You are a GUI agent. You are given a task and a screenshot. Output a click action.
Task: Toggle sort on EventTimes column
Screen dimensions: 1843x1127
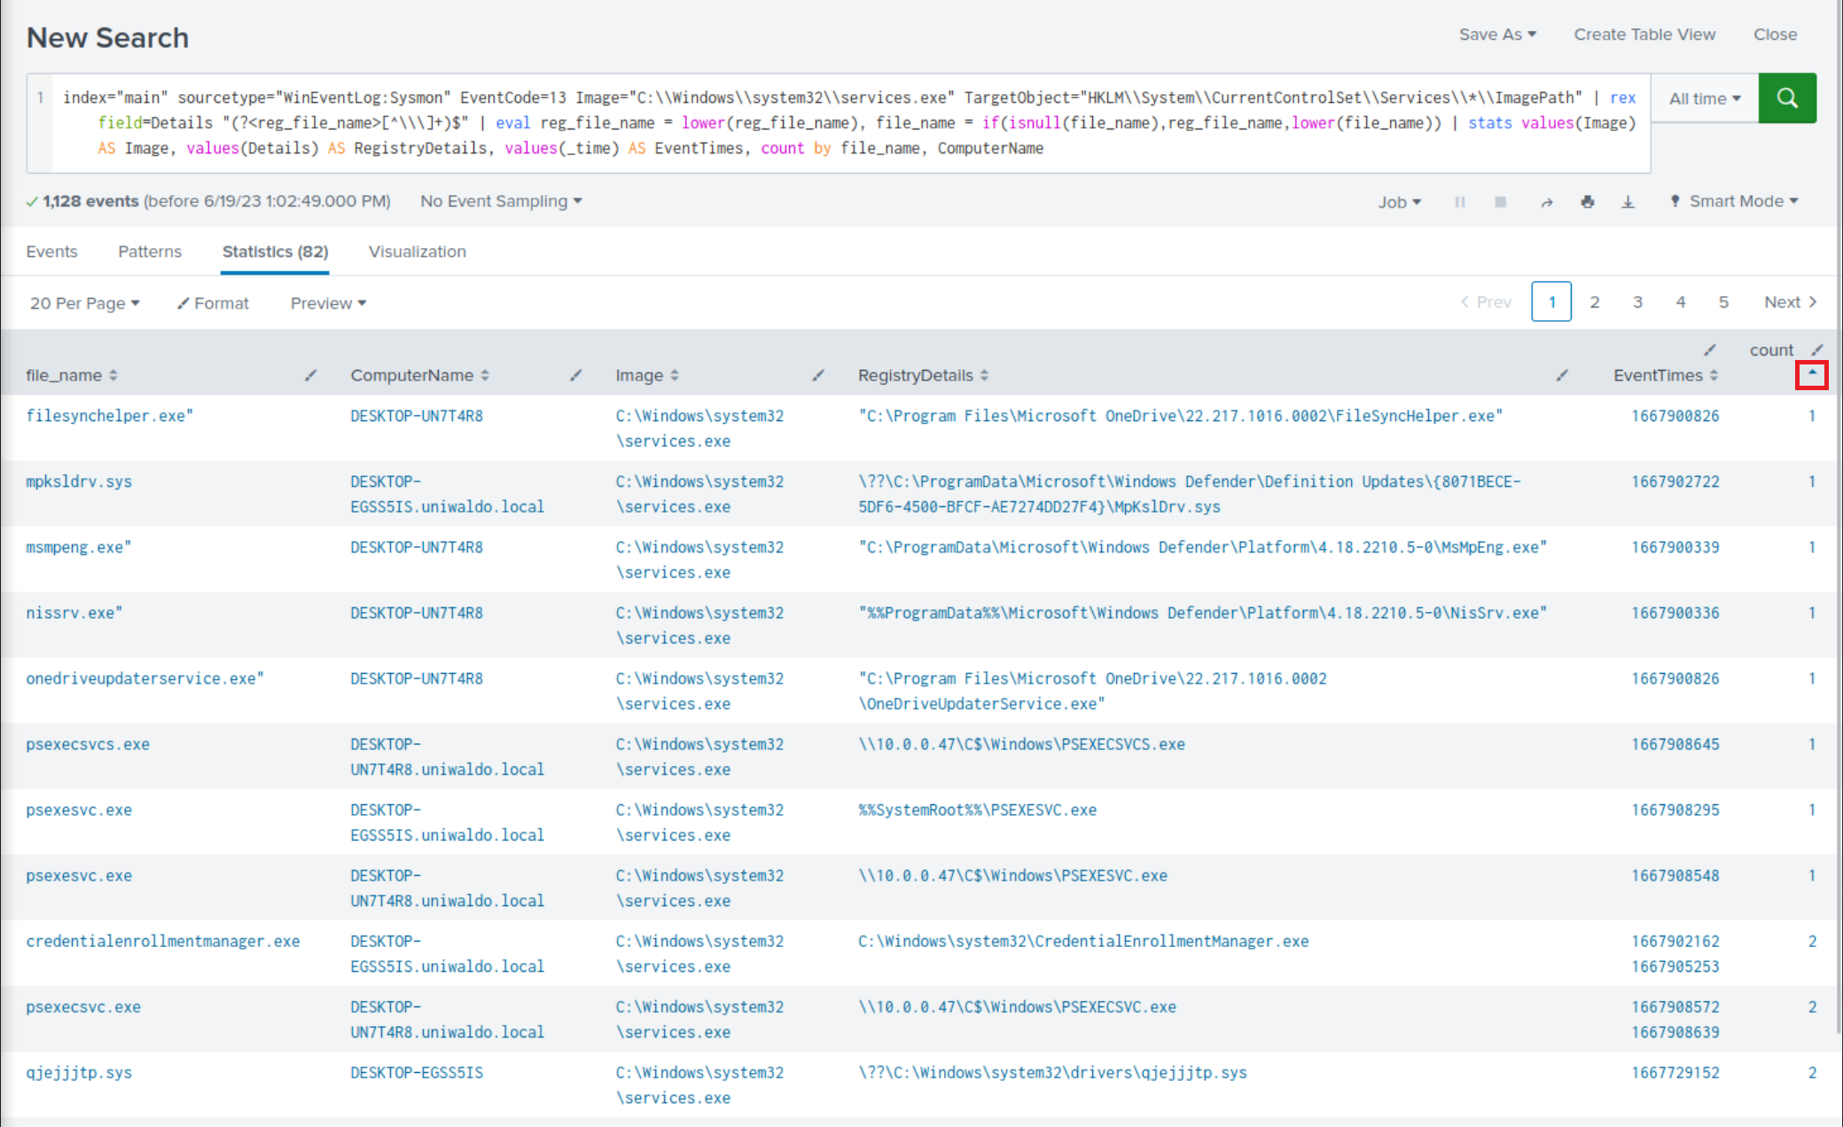pos(1714,375)
